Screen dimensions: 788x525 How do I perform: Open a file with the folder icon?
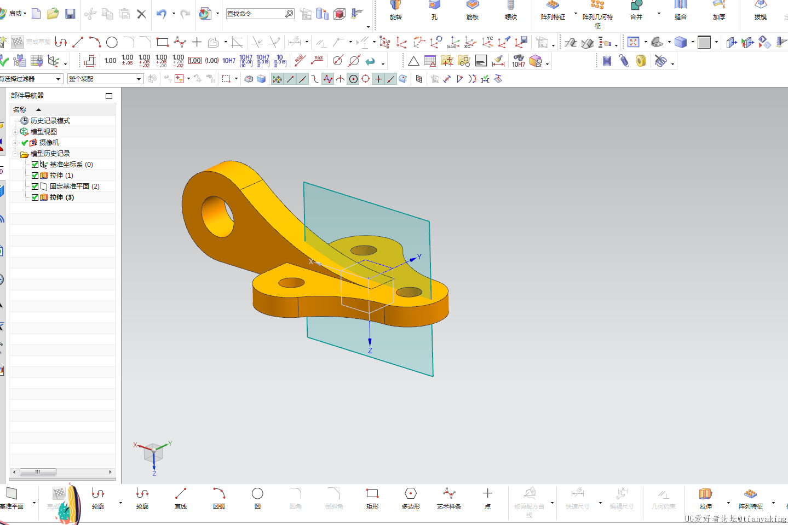pos(53,14)
